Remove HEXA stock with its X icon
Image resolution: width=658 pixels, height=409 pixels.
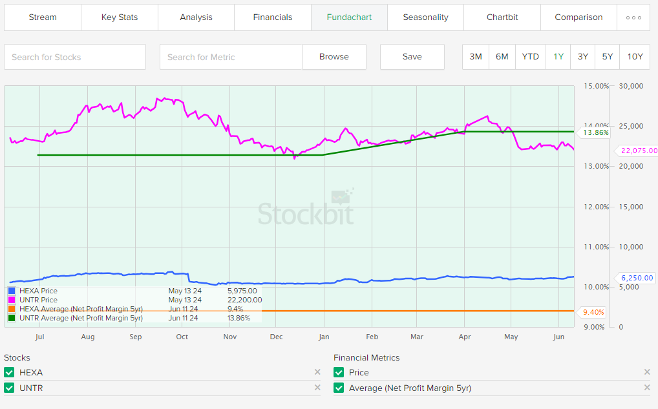pyautogui.click(x=317, y=372)
